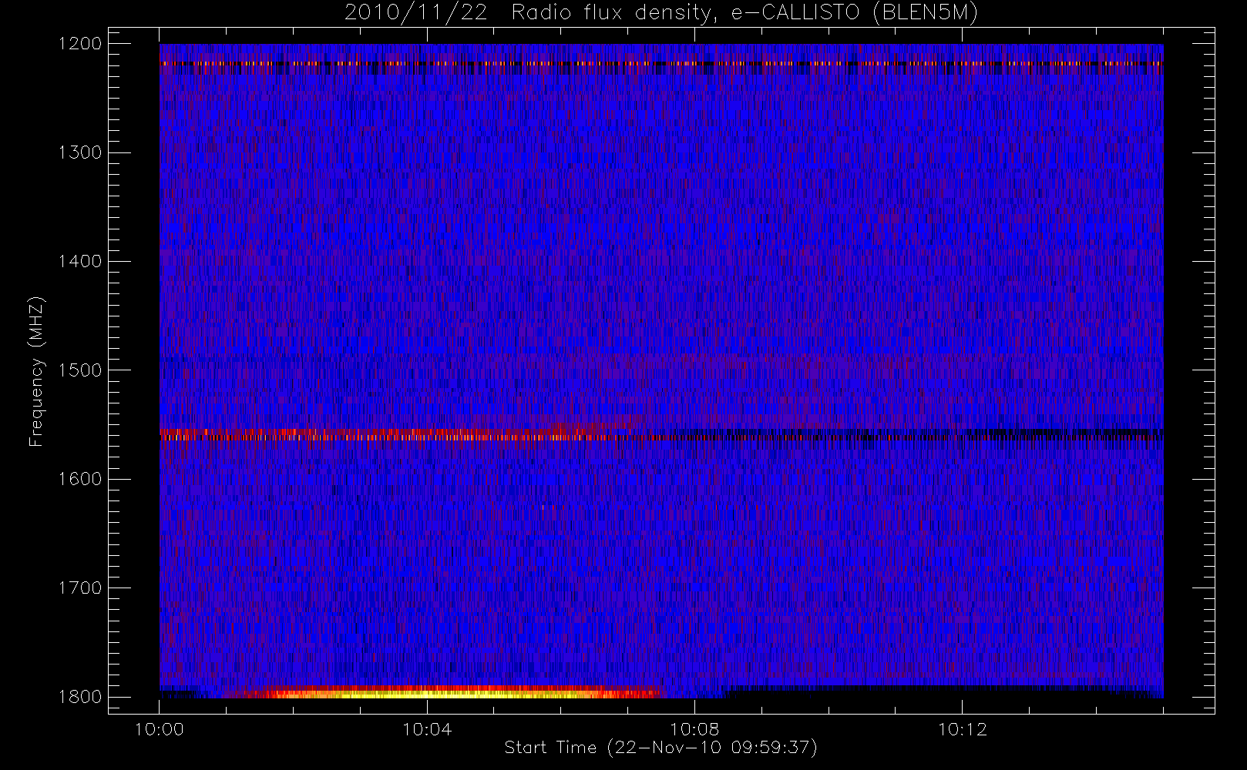
Task: Click the 1500 frequency tick label
Action: click(x=79, y=370)
